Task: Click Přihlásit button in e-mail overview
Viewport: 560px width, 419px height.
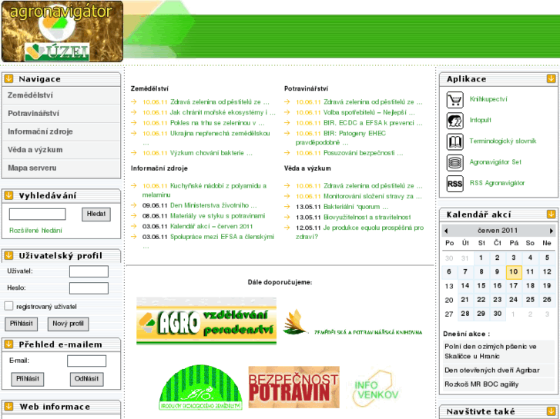Action: pos(28,379)
